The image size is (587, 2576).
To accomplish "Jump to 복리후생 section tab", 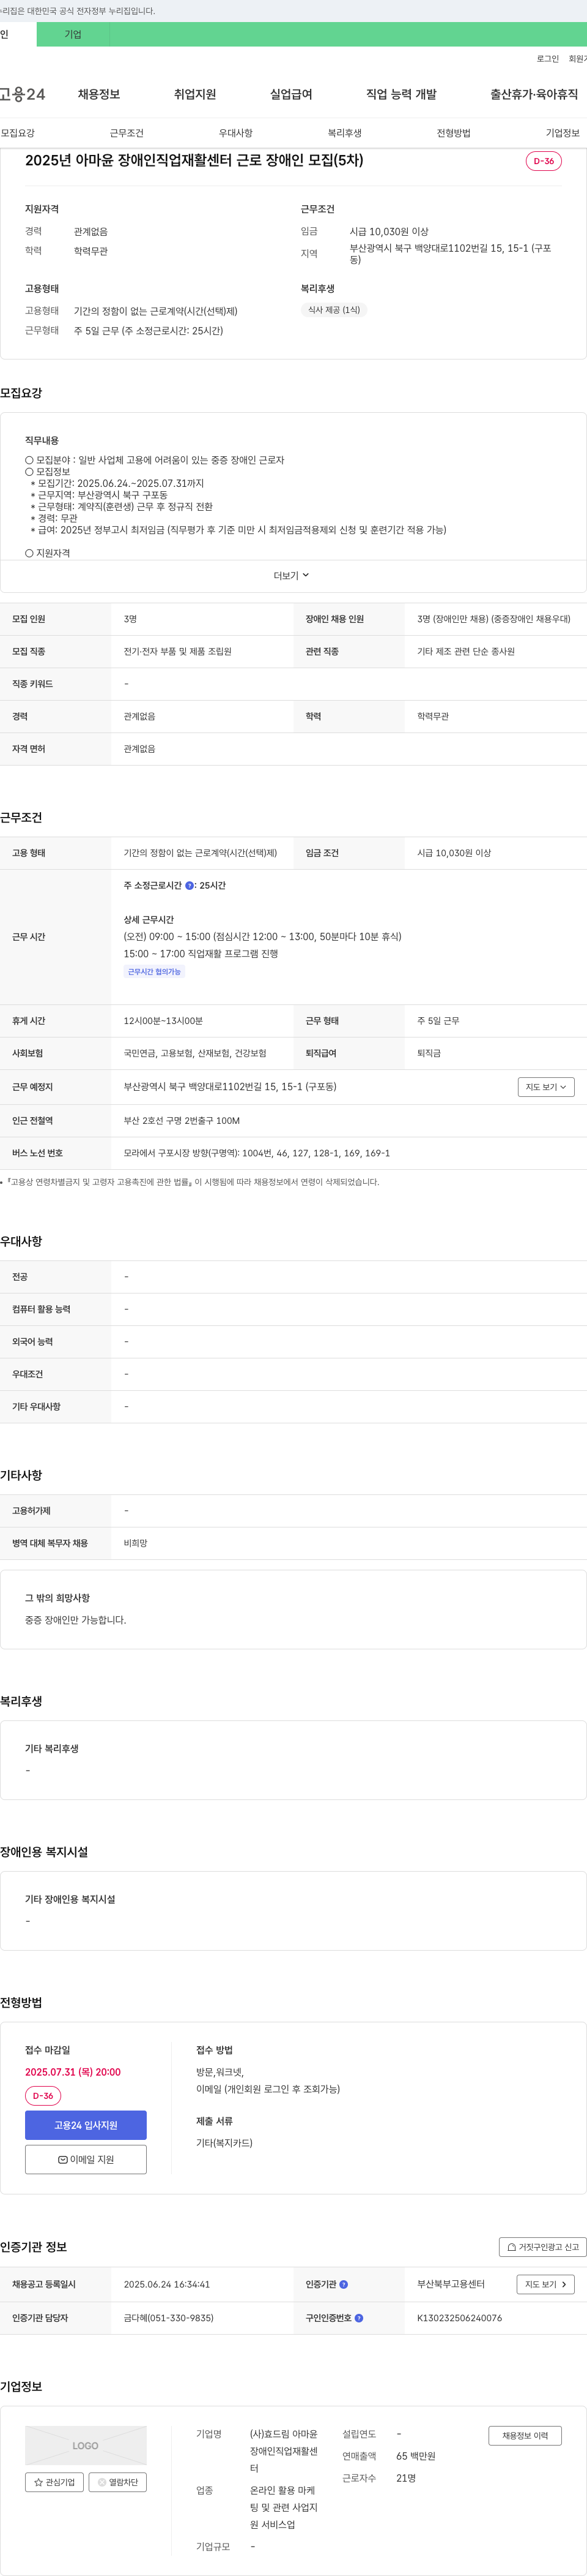I will point(344,133).
